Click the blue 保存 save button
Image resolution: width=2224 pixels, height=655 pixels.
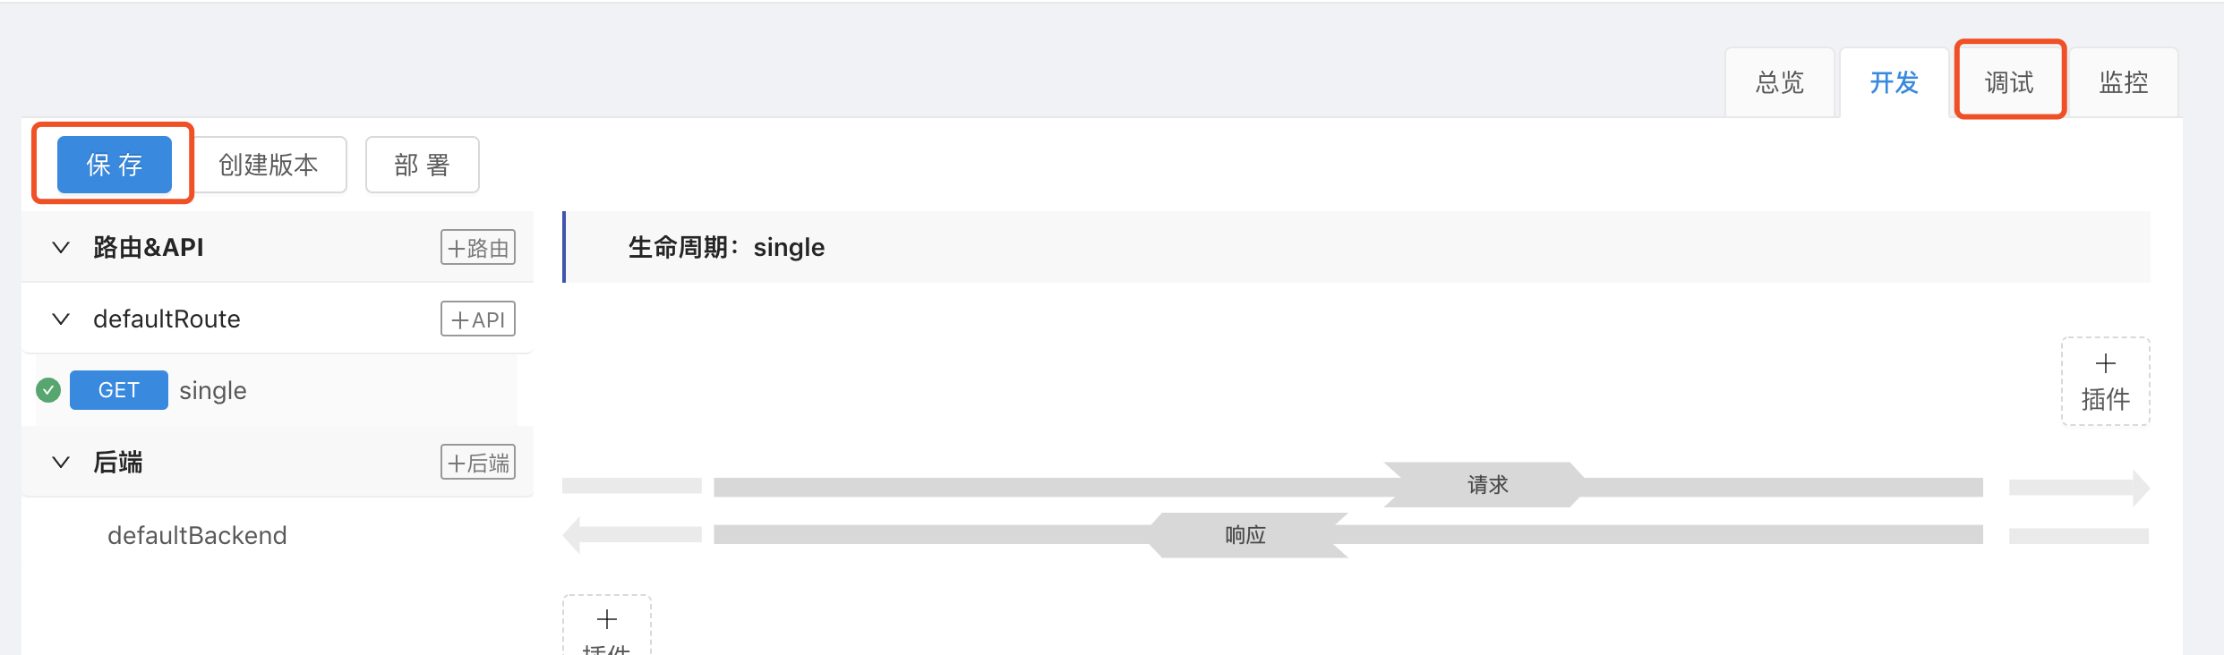point(115,165)
